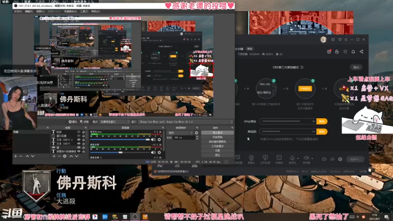Expand speaker options arrow in Douyu bottom bar
The width and height of the screenshot is (393, 221).
pyautogui.click(x=312, y=158)
